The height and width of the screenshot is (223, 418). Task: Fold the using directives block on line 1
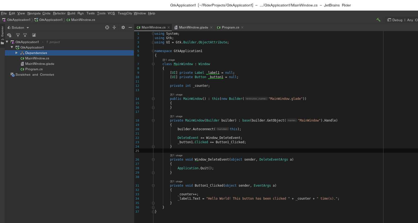tap(153, 34)
